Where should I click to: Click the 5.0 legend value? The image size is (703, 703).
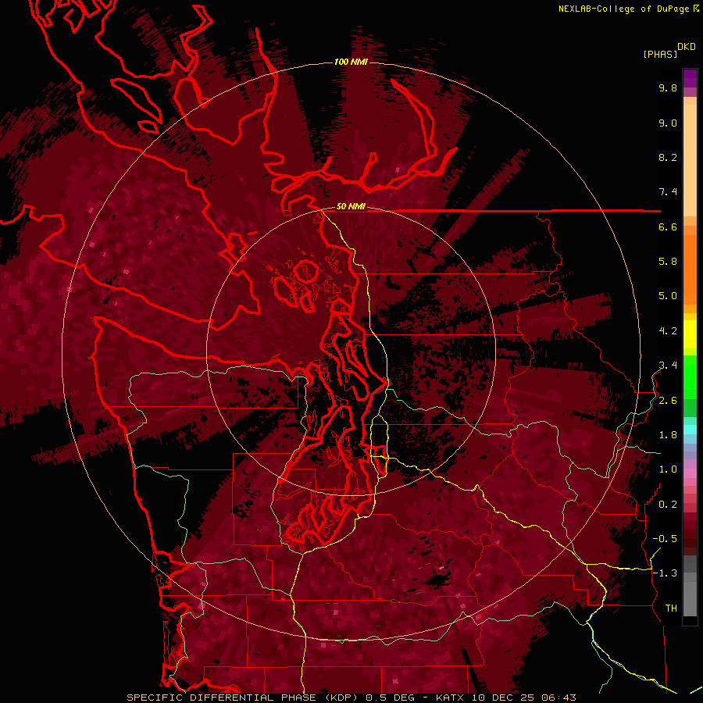[668, 296]
